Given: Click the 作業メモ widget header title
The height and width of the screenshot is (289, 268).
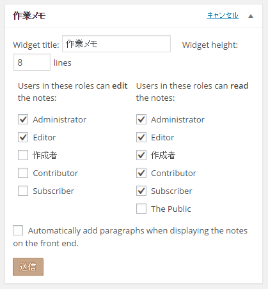Looking at the screenshot, I should (29, 16).
